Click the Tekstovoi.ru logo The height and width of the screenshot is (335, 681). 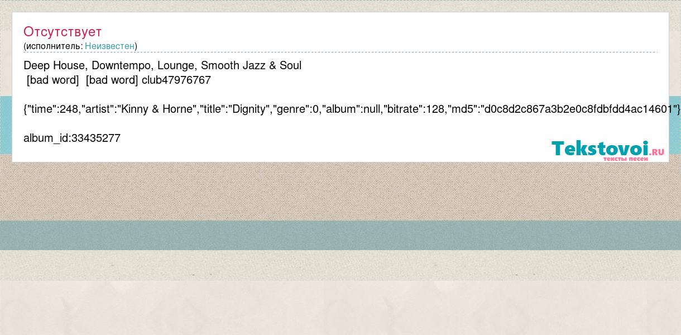pos(608,150)
